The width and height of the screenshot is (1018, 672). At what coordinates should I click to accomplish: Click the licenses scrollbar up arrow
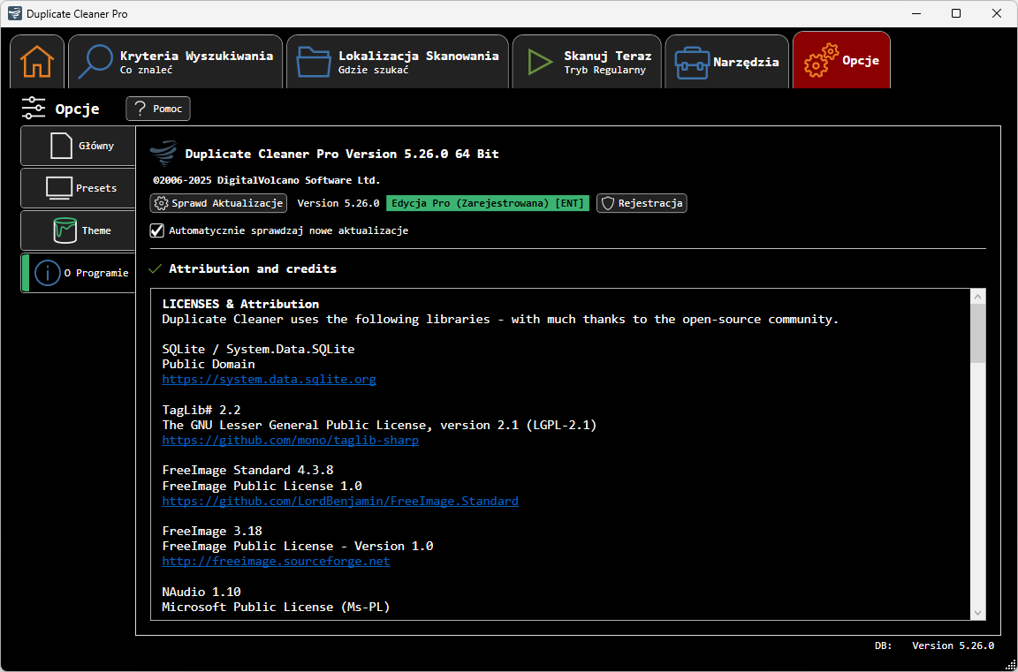coord(977,296)
